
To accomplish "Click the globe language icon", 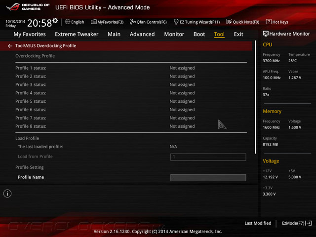I will (x=68, y=22).
